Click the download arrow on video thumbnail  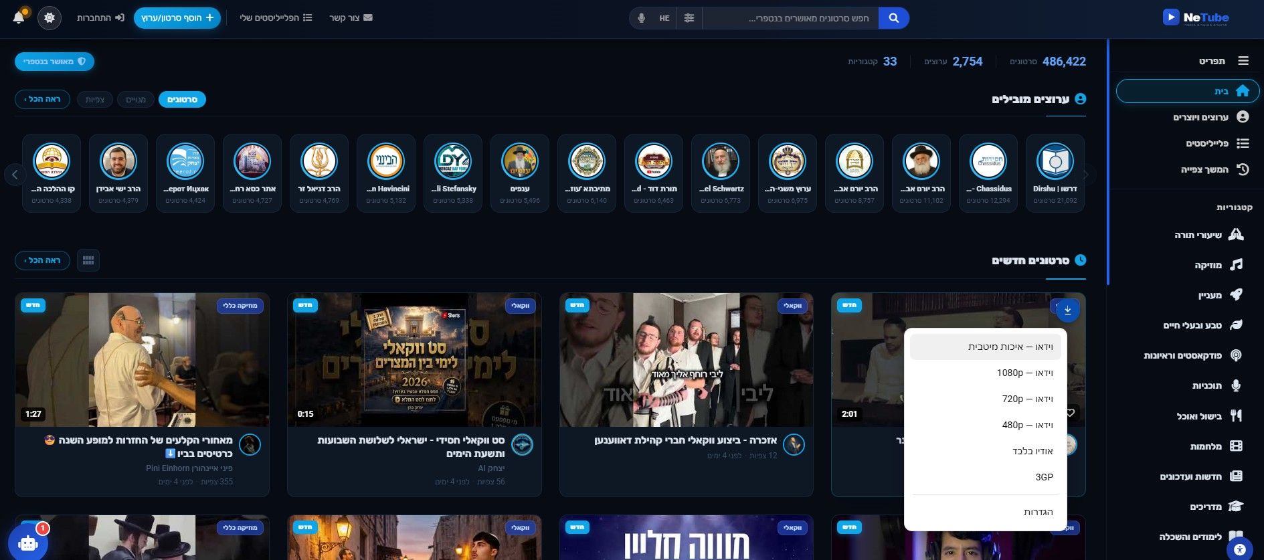point(1067,310)
